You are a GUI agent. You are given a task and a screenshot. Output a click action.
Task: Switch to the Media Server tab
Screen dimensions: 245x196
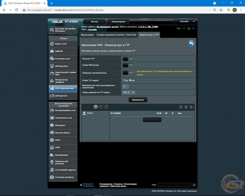tap(87, 35)
